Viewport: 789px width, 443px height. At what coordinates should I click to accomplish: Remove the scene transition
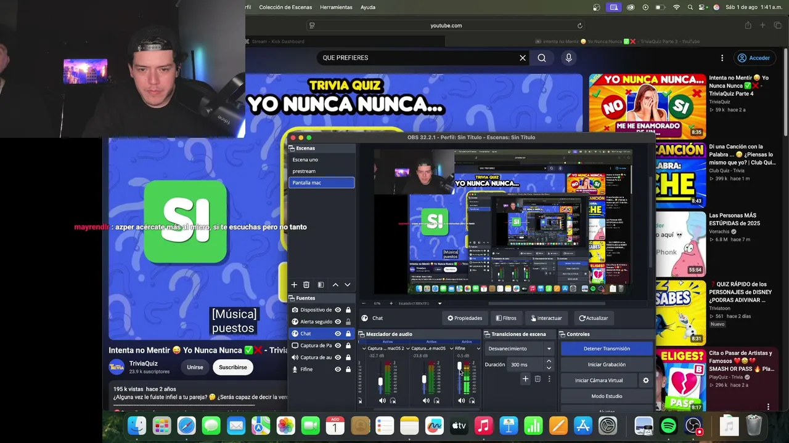(x=538, y=379)
